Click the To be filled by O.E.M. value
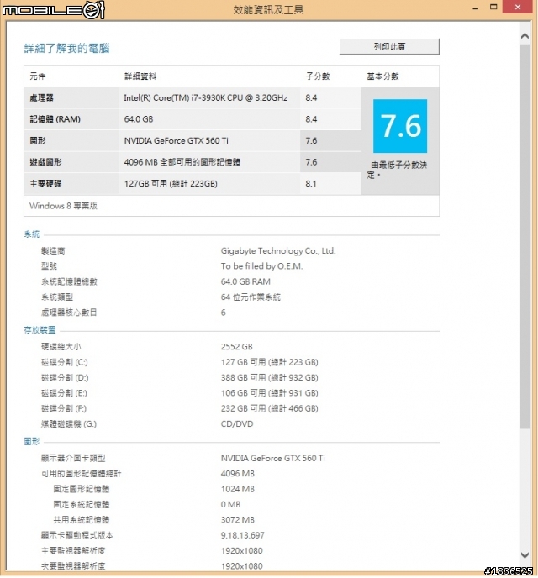Image resolution: width=538 pixels, height=578 pixels. click(x=261, y=266)
